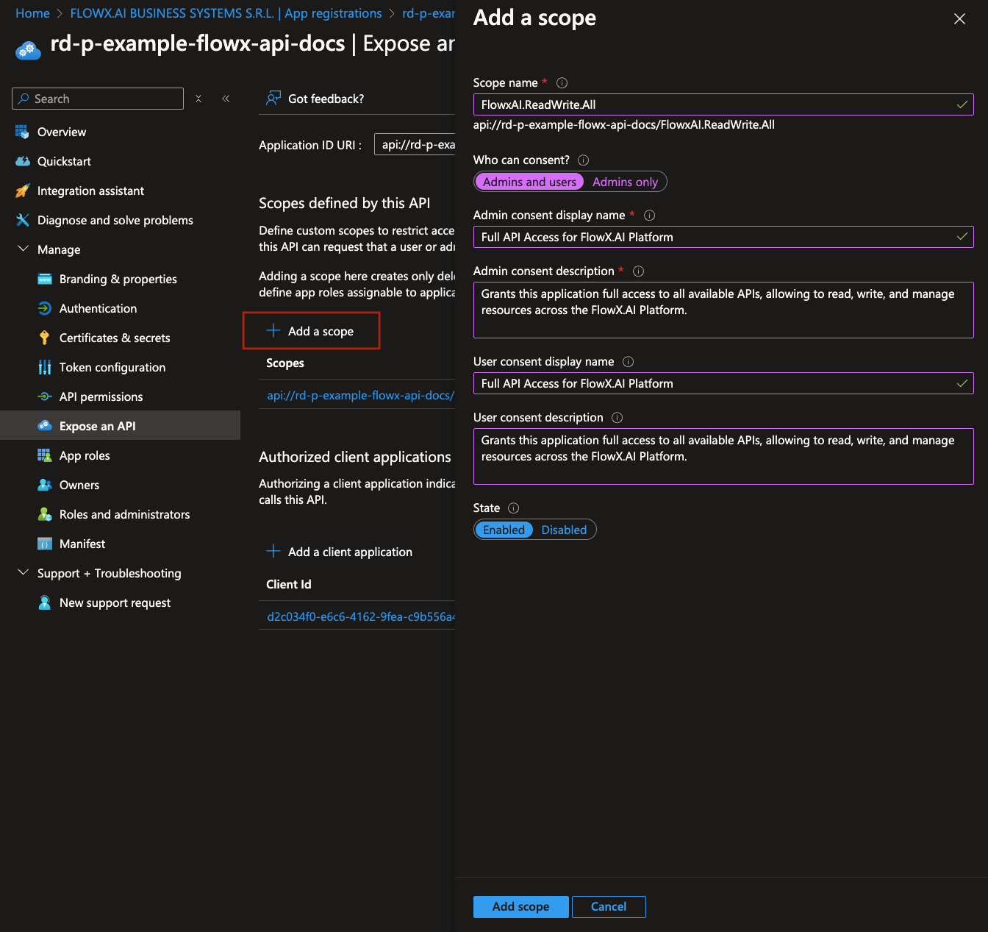Click the Owners people icon
The width and height of the screenshot is (988, 932).
coord(45,485)
